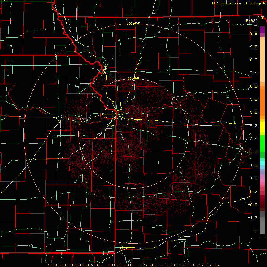Click the yellow band on the color bar

pos(262,127)
